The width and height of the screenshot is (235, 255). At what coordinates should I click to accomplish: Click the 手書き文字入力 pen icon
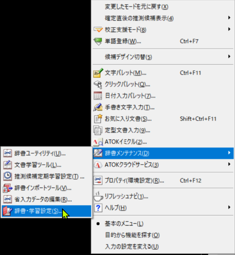point(98,107)
